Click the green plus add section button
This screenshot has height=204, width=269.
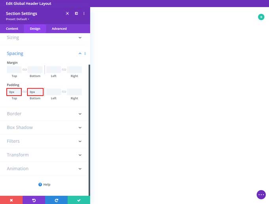tap(261, 17)
